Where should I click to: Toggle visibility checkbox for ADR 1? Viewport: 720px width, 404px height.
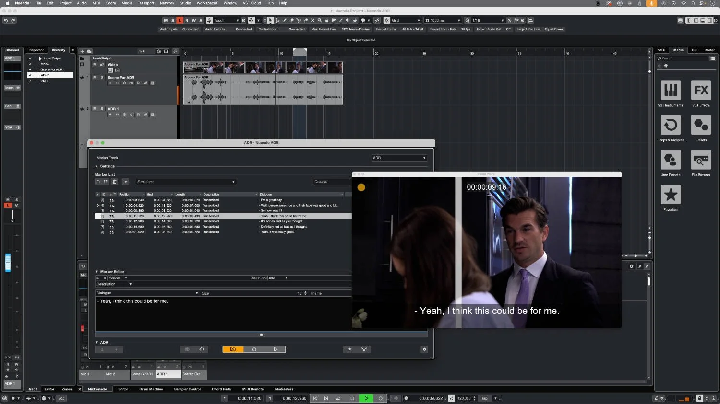click(x=30, y=75)
